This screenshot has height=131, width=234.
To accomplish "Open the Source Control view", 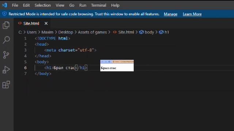I will [x=6, y=55].
